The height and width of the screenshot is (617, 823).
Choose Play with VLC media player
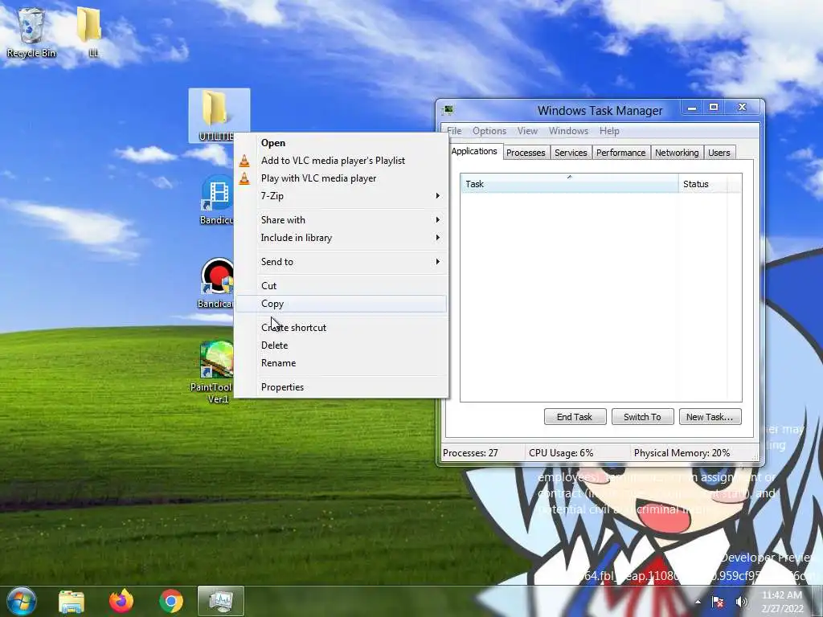point(341,178)
